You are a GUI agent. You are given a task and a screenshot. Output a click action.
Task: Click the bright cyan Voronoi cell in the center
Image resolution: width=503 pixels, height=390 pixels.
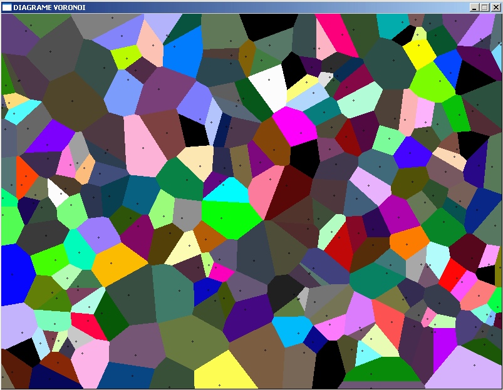pyautogui.click(x=229, y=191)
